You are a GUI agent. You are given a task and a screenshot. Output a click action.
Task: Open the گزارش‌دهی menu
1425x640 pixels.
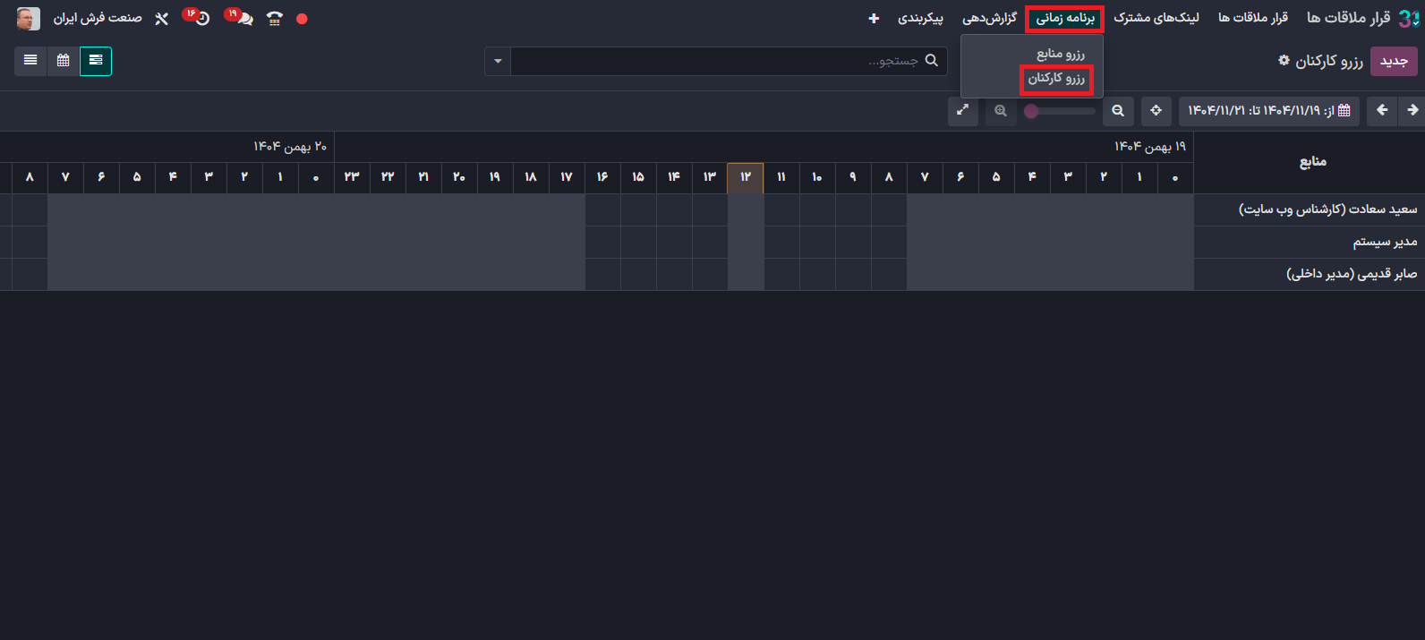click(989, 19)
